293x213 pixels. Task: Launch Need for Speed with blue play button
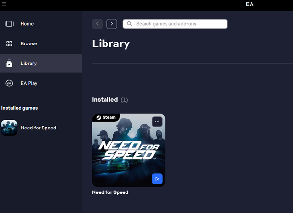click(x=157, y=179)
